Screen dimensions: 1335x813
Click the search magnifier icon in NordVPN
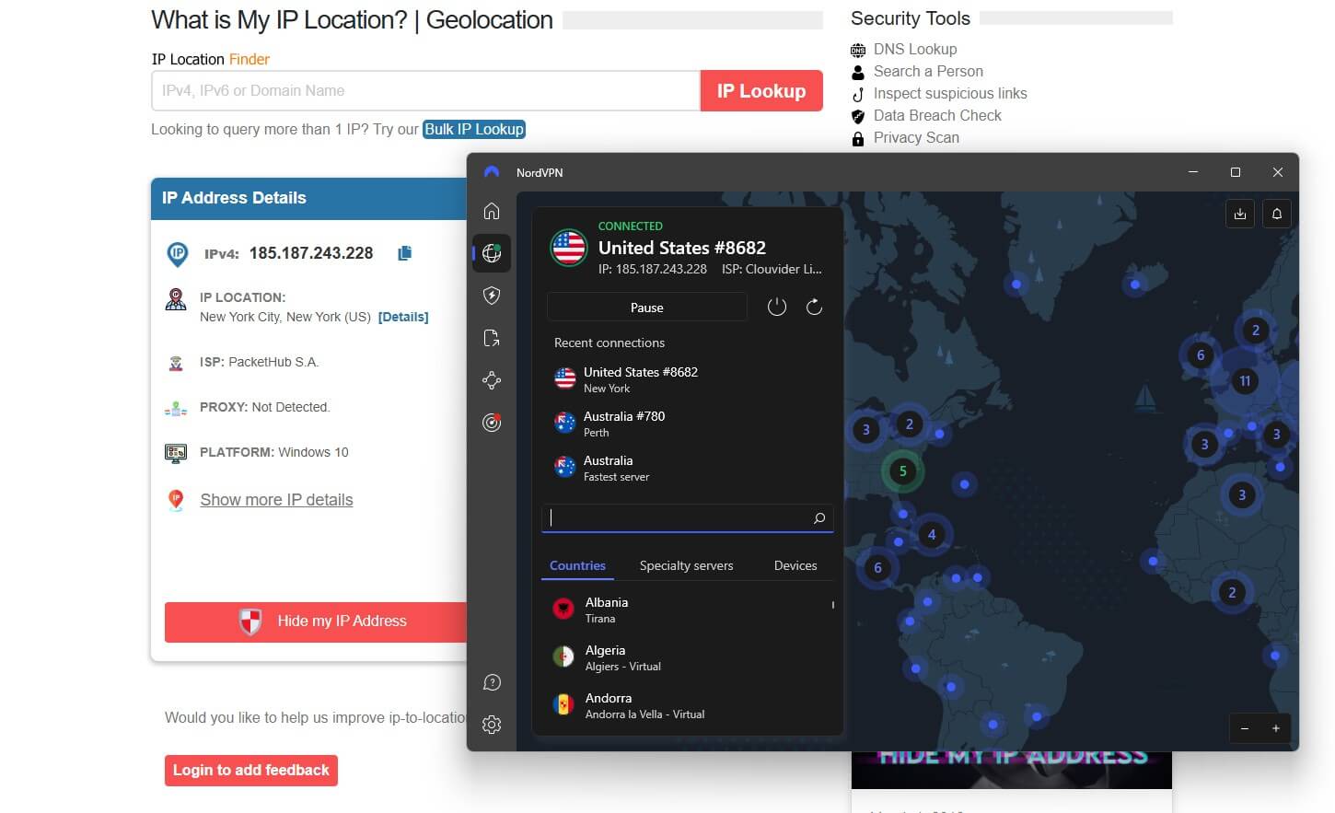(819, 518)
